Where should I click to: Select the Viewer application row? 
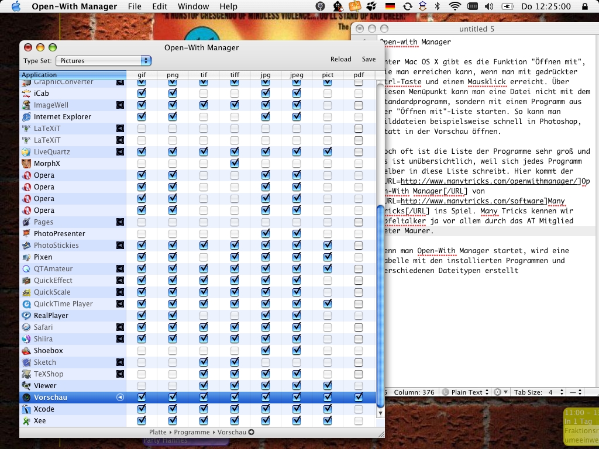pos(198,386)
